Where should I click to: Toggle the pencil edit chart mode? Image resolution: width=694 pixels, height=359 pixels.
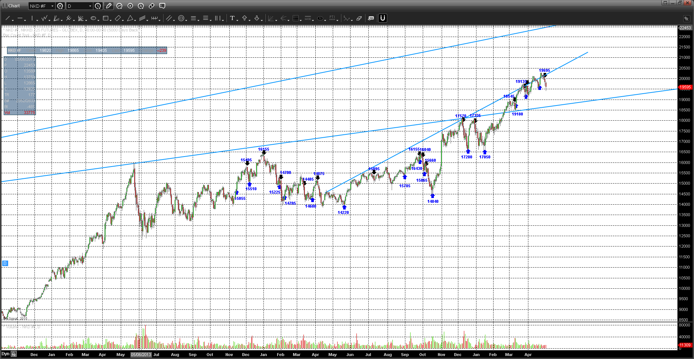click(x=109, y=6)
